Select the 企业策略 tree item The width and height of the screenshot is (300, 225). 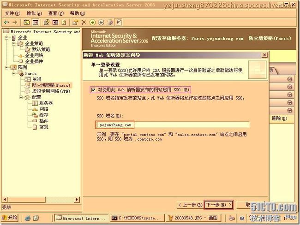tap(34, 44)
